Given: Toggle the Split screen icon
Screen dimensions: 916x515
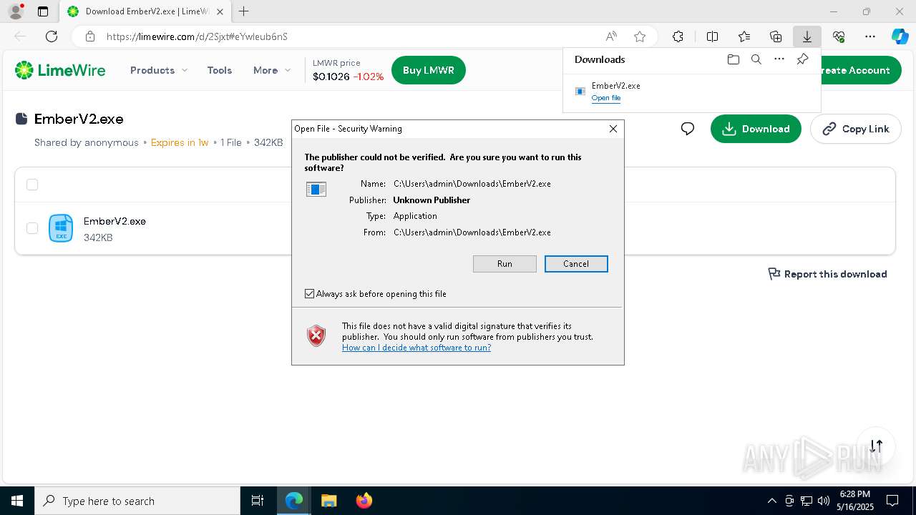Looking at the screenshot, I should point(712,36).
